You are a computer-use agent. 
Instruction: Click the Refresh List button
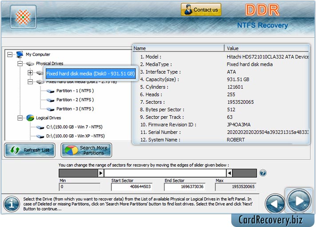click(x=30, y=150)
